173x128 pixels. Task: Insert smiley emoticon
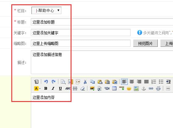pyautogui.click(x=129, y=88)
